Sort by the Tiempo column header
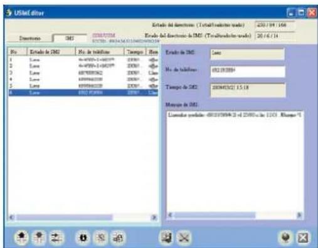 point(135,52)
